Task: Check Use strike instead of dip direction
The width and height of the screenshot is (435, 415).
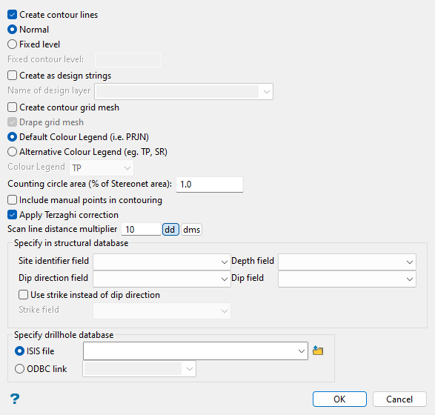Action: tap(23, 295)
